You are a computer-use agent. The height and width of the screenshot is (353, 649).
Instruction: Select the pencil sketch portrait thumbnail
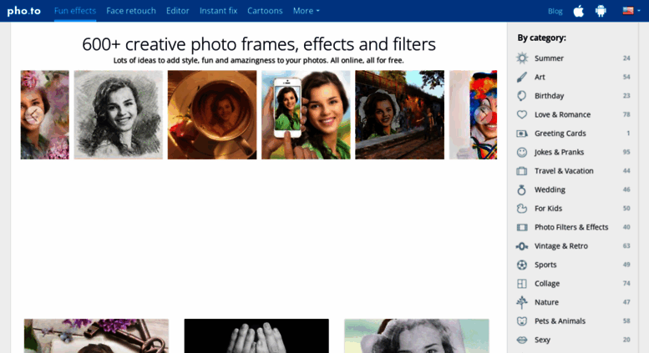tap(119, 115)
